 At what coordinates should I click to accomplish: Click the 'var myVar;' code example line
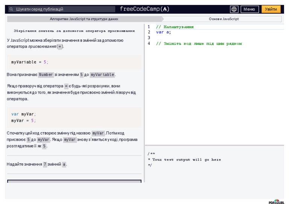coord(23,114)
